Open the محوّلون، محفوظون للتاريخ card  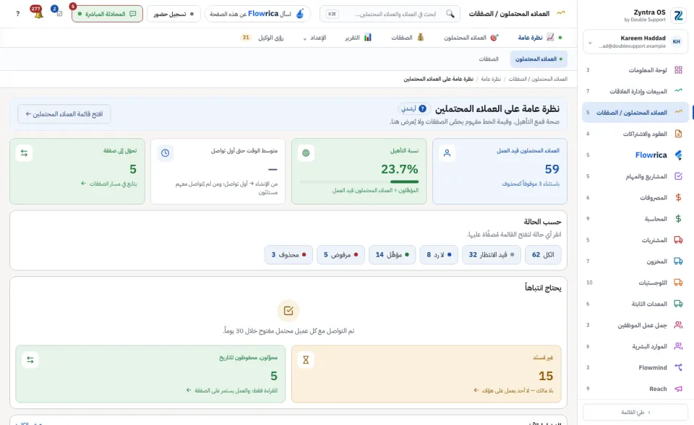[150, 374]
